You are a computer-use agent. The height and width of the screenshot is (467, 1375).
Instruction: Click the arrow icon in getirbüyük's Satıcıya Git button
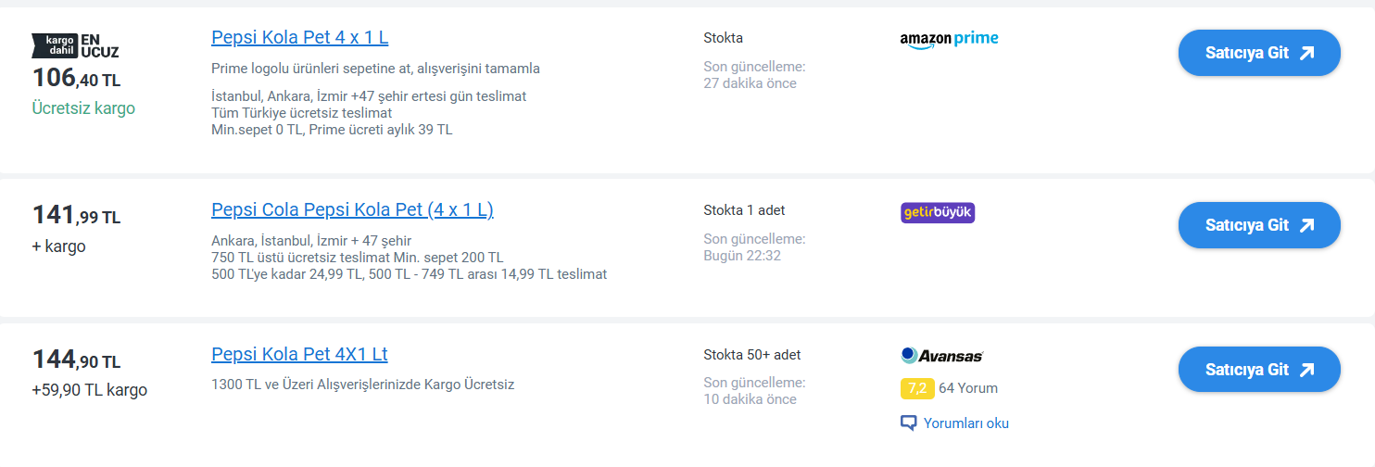pos(1307,225)
